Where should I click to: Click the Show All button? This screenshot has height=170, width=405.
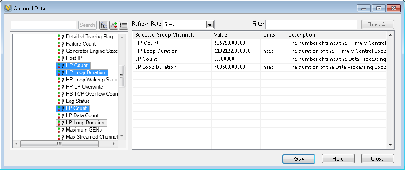point(377,25)
